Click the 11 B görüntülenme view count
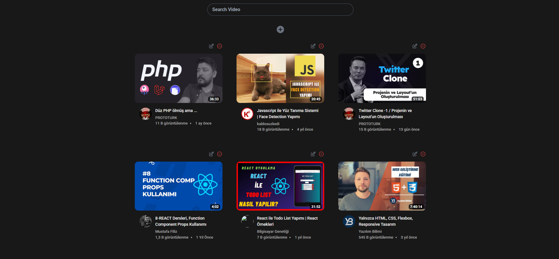This screenshot has height=259, width=559. (x=171, y=123)
